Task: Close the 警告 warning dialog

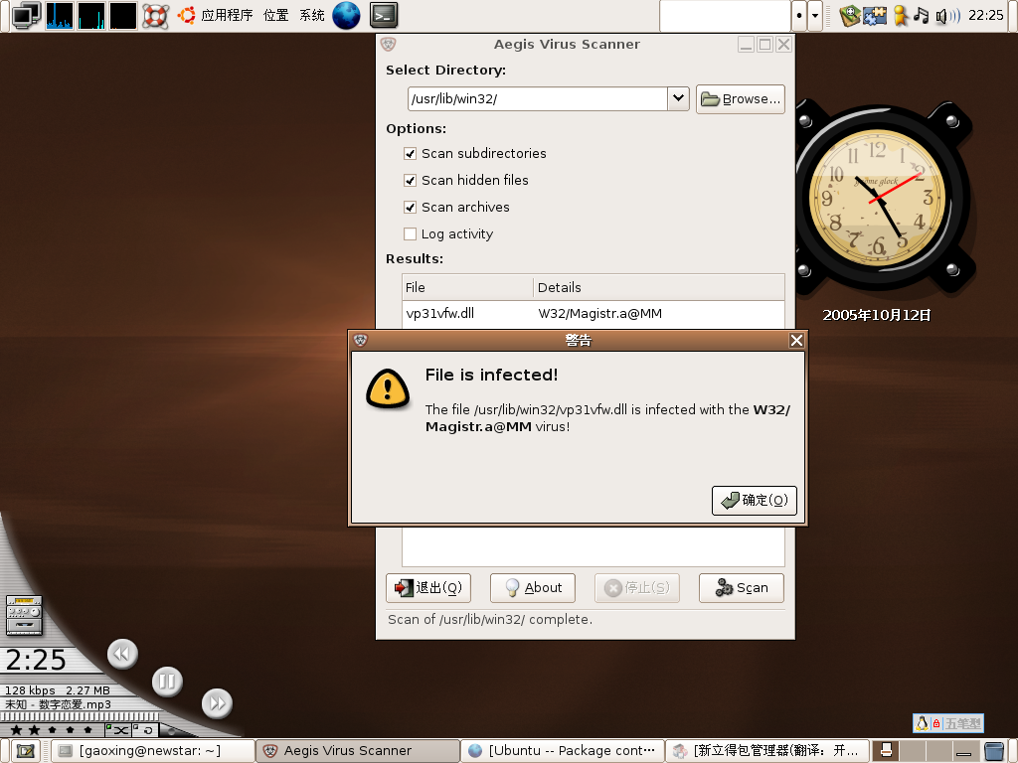Action: coord(796,340)
